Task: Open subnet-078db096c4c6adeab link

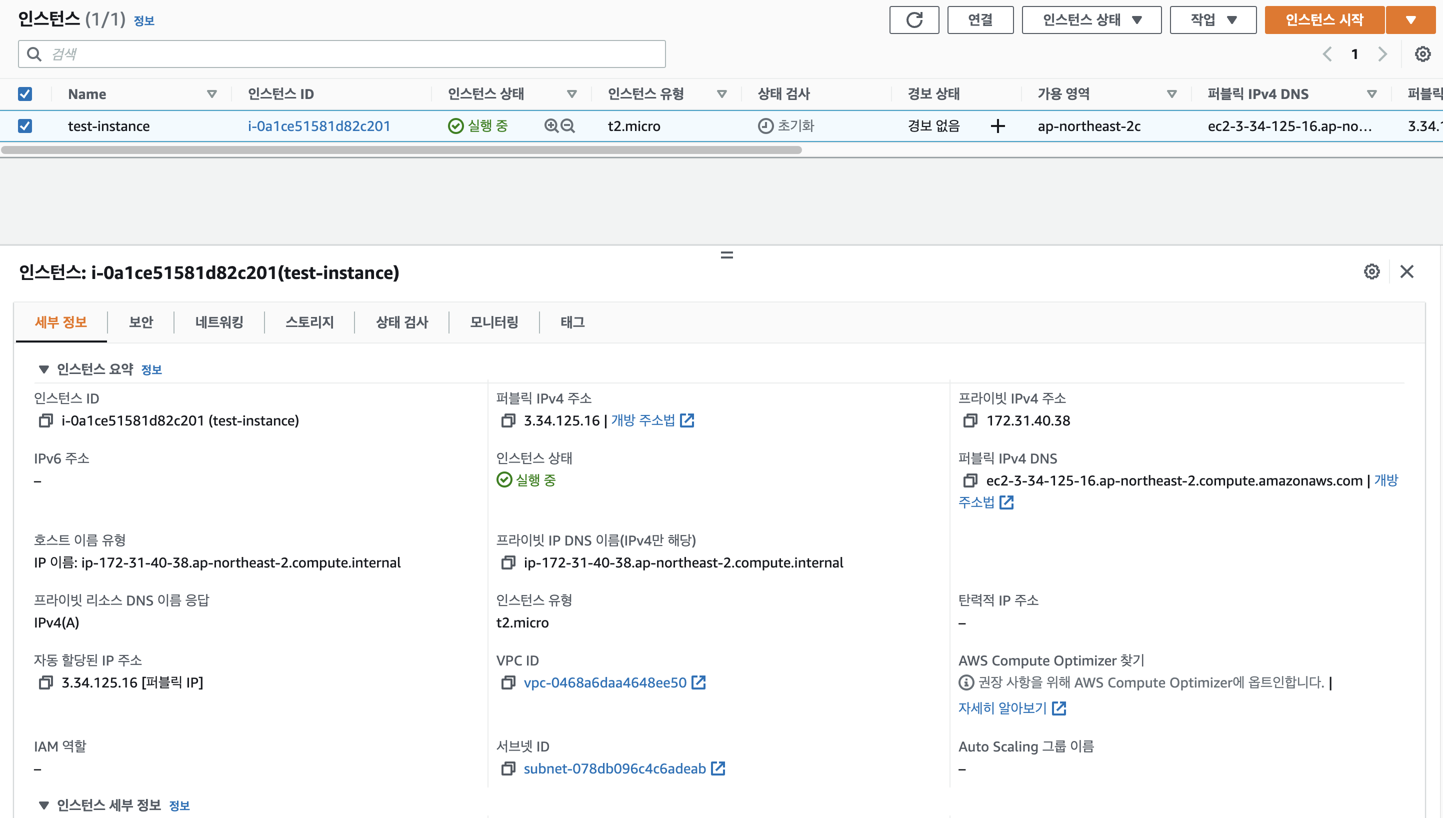Action: point(614,768)
